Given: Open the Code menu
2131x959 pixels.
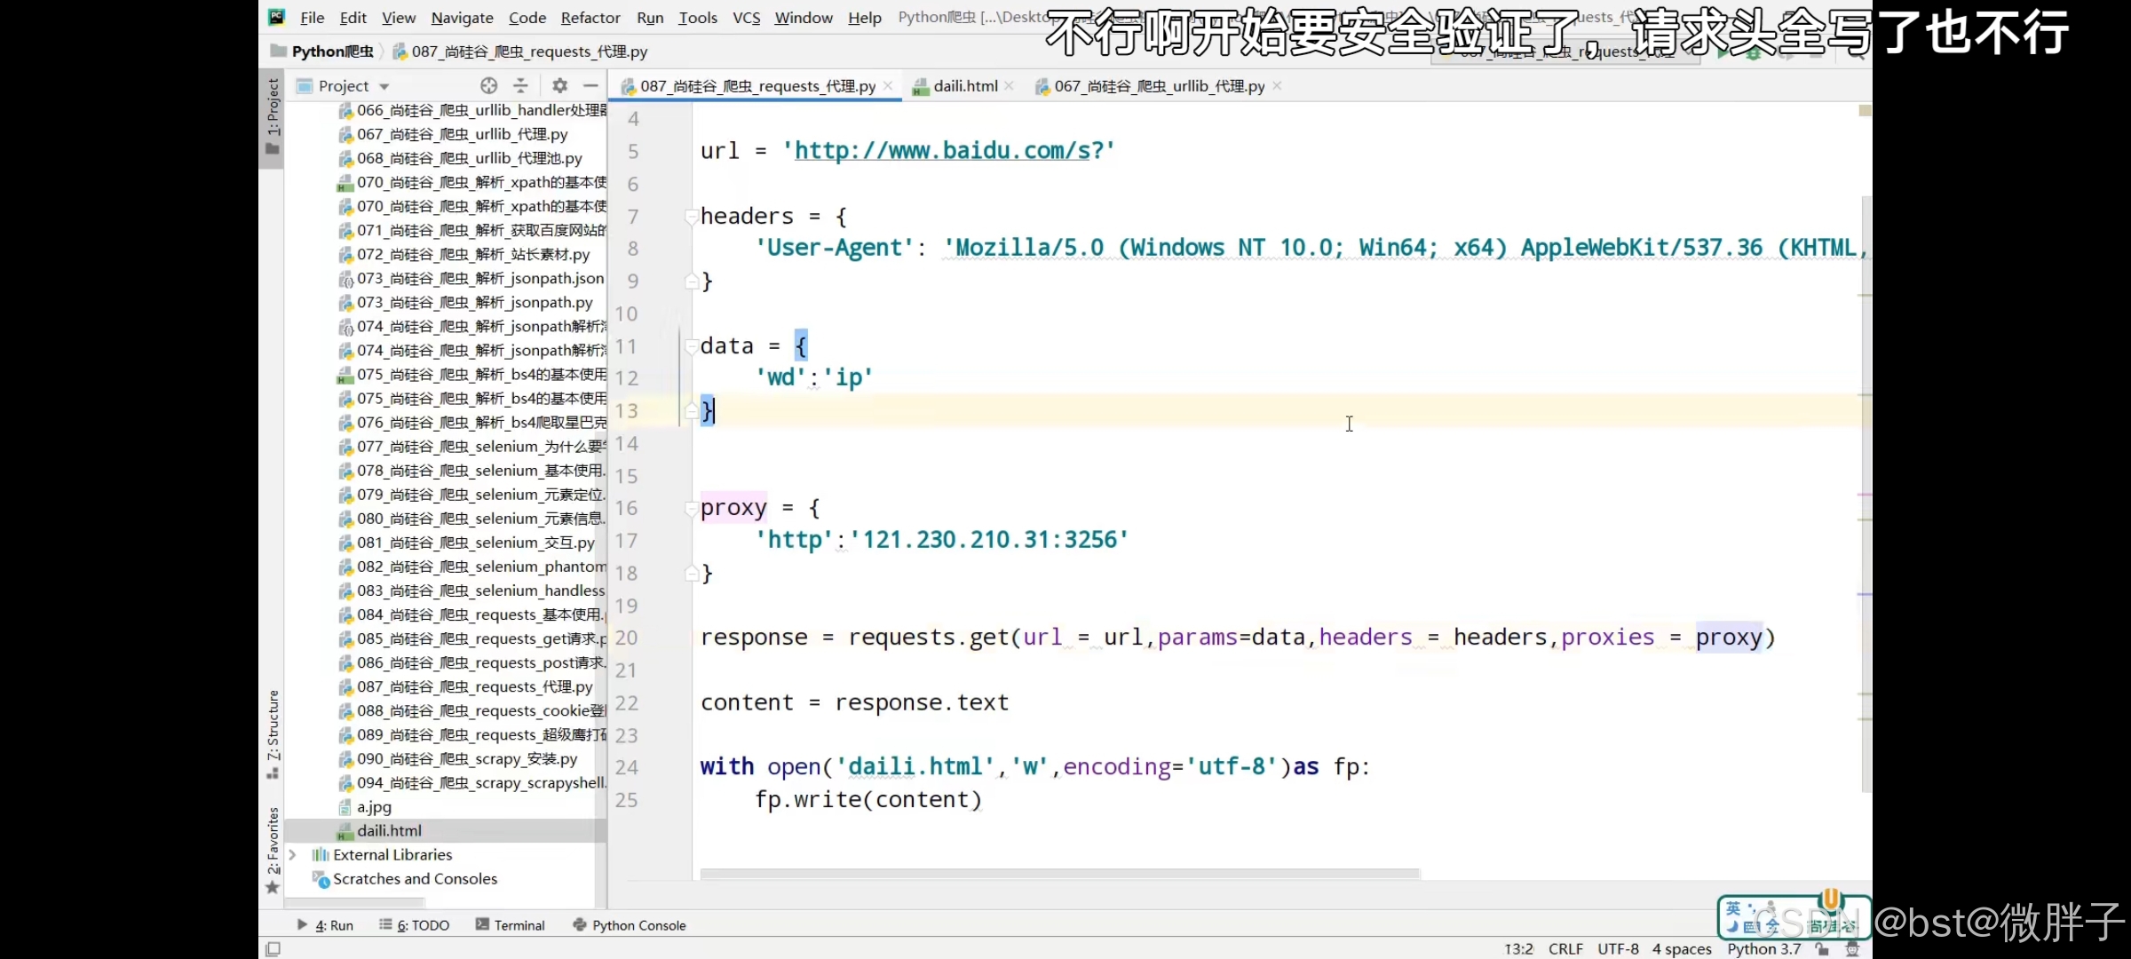Looking at the screenshot, I should (x=527, y=18).
